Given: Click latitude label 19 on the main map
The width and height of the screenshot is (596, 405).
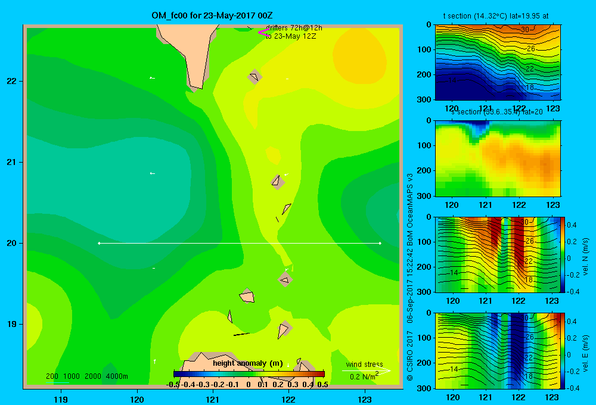Looking at the screenshot, I should [11, 324].
